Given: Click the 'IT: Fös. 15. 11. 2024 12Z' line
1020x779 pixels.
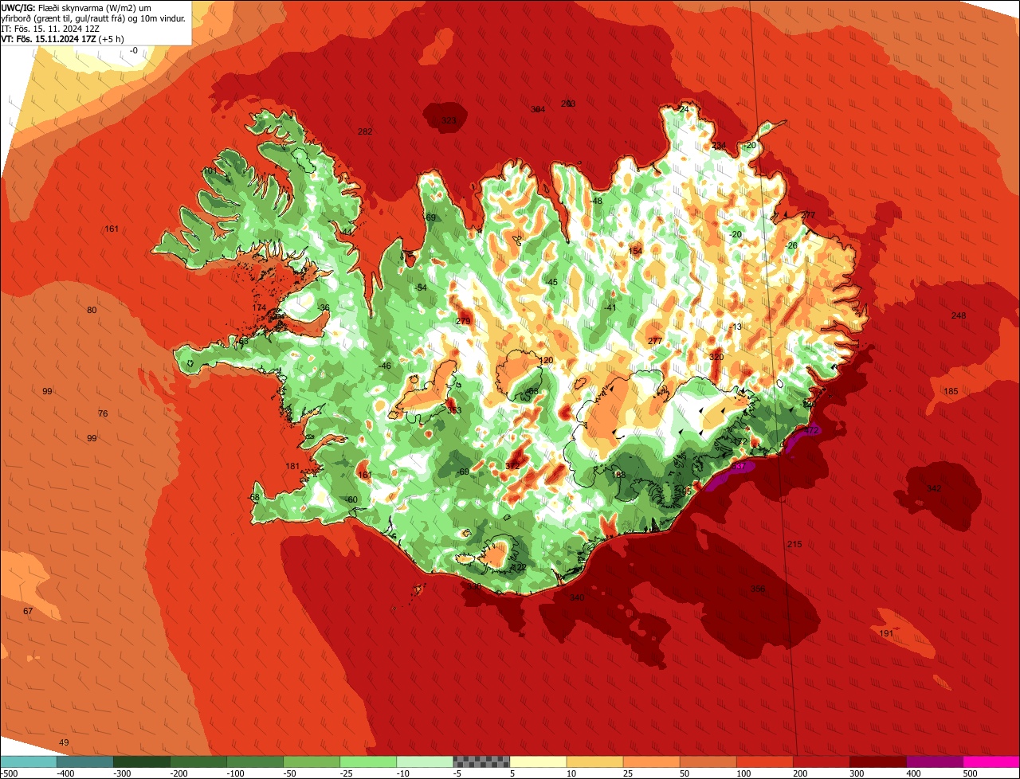Looking at the screenshot, I should coord(50,28).
